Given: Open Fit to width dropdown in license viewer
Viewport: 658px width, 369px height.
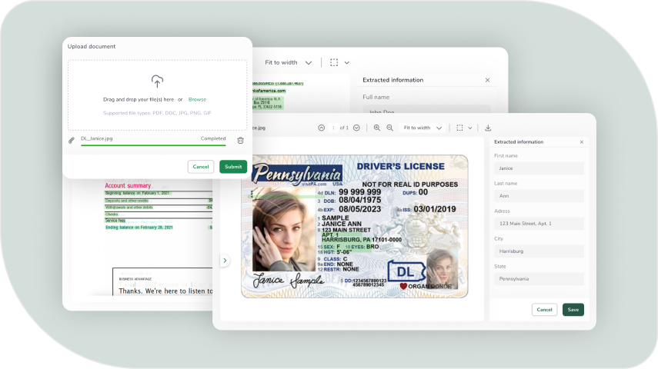Looking at the screenshot, I should (423, 128).
